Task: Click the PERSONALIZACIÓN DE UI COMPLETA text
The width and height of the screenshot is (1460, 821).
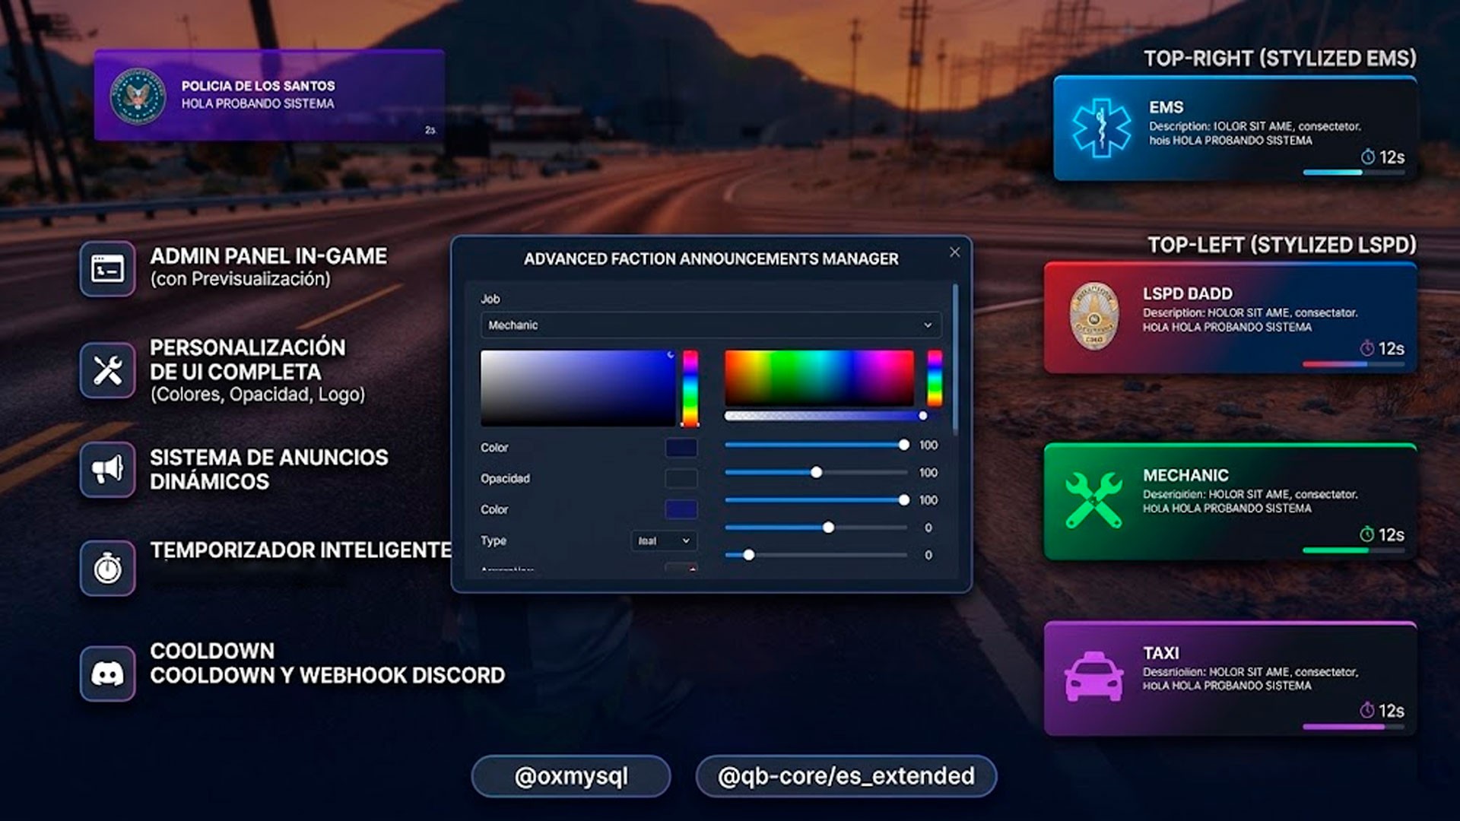Action: (x=247, y=360)
